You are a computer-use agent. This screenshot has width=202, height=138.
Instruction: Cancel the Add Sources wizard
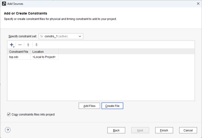tap(188, 130)
